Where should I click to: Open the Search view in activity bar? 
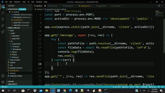coord(3,13)
